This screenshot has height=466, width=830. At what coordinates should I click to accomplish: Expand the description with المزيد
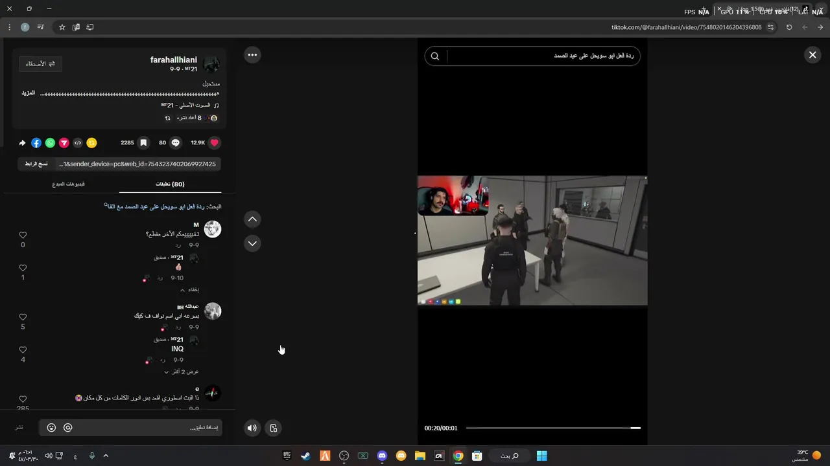point(28,93)
